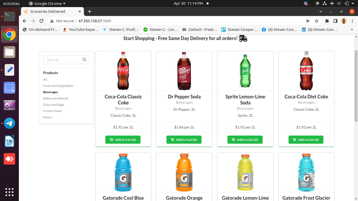Open video recorder dock icon
Viewport: 358px width, 201px height.
pos(9,105)
